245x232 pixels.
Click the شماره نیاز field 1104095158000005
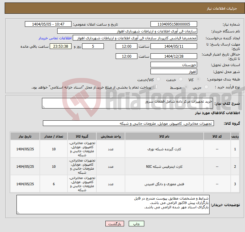[173, 24]
